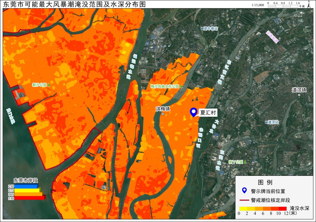The width and height of the screenshot is (316, 222).
Task: Click the 千米 unit label by scale bar
Action: (302, 6)
